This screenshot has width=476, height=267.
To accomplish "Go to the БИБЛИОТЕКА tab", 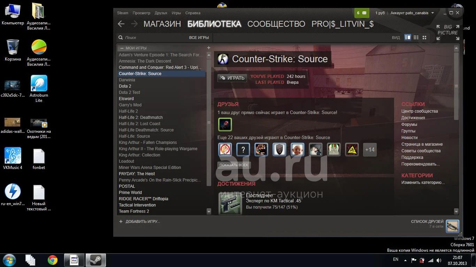I will pyautogui.click(x=214, y=24).
